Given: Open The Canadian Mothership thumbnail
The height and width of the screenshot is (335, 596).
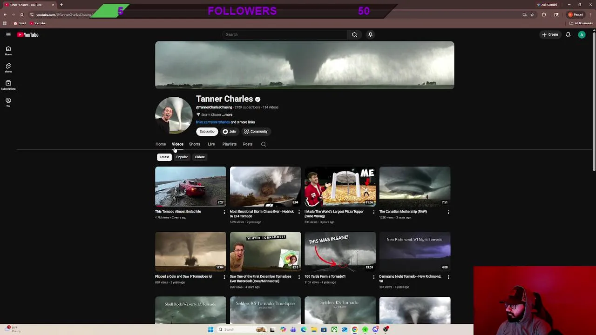Looking at the screenshot, I should pyautogui.click(x=415, y=186).
